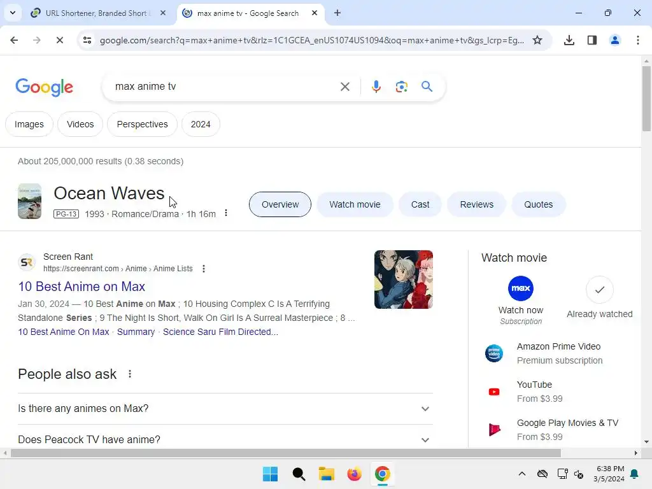Open the Chrome side panel
This screenshot has width=652, height=489.
(x=592, y=40)
